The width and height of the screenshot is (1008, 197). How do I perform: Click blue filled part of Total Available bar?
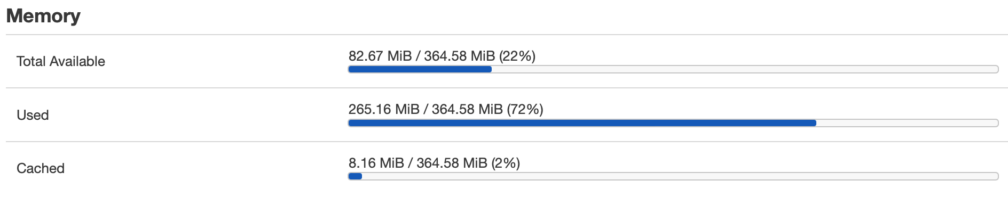click(420, 69)
